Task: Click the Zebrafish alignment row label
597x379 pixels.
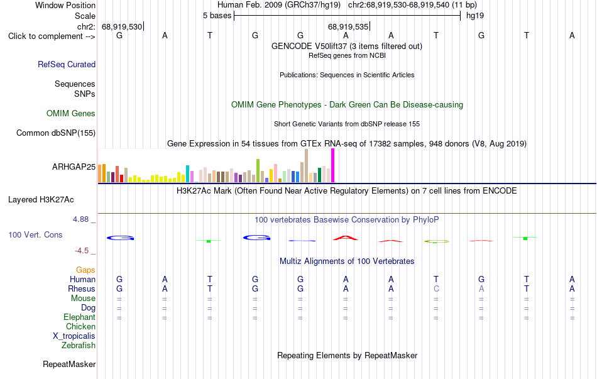Action: [79, 346]
